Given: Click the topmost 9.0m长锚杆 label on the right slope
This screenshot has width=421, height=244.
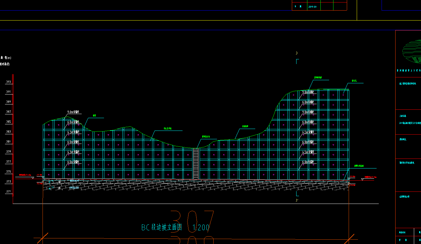Looking at the screenshot, I should pos(308,92).
